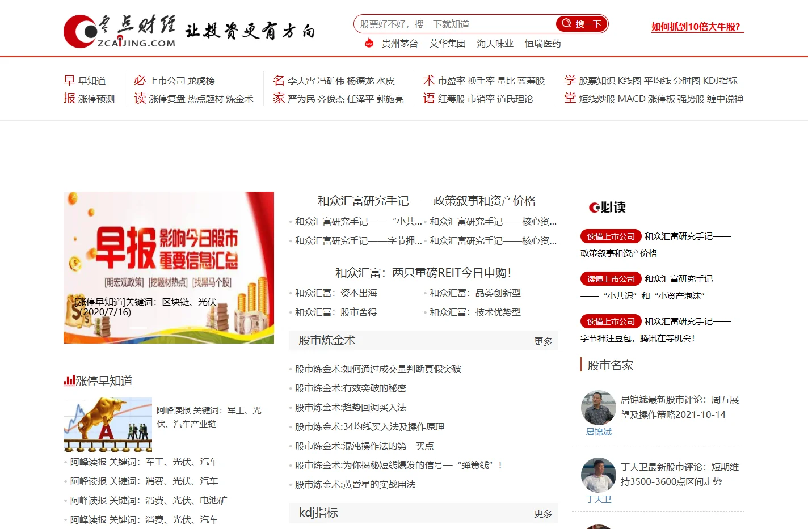This screenshot has width=808, height=529.
Task: Open 34均线买入法及操作原理 article
Action: pos(369,427)
